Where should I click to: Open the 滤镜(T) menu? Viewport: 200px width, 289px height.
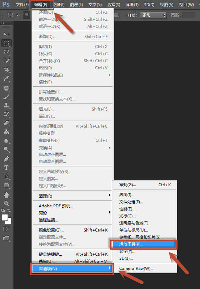coord(132,5)
